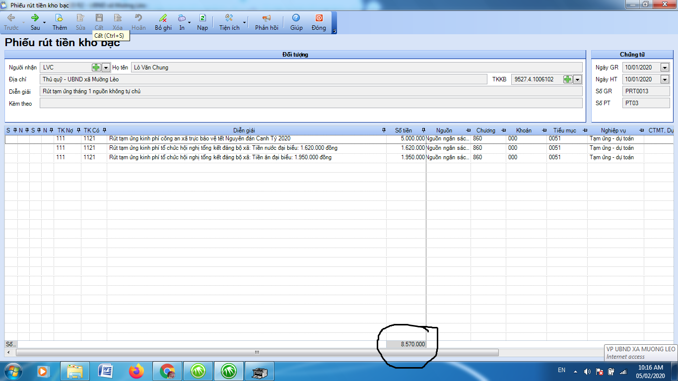Viewport: 678px width, 381px height.
Task: Open the Giúp help icon
Action: [x=296, y=18]
